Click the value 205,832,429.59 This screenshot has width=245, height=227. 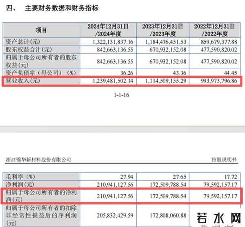(x=115, y=216)
